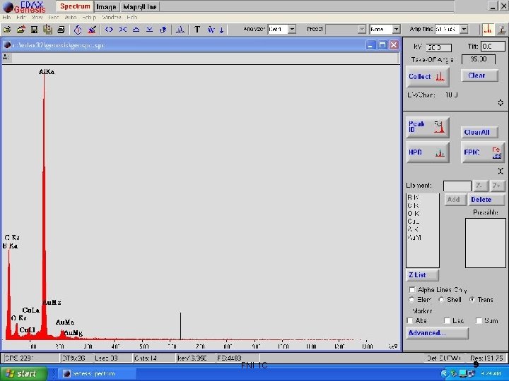Click the open folder with spectrum icon

pyautogui.click(x=21, y=30)
